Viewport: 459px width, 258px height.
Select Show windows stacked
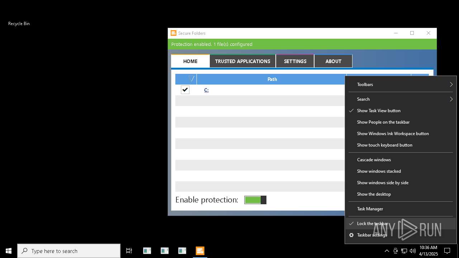(401, 171)
